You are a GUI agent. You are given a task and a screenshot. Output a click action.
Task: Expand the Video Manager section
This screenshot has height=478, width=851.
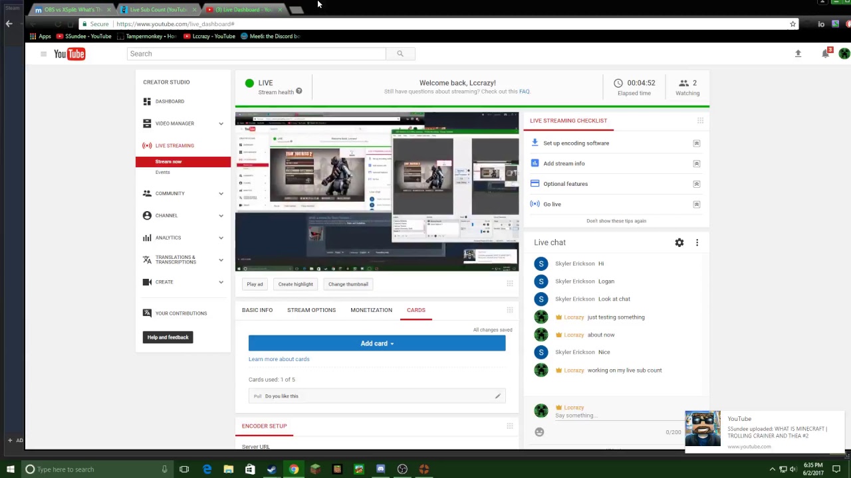[x=221, y=123]
